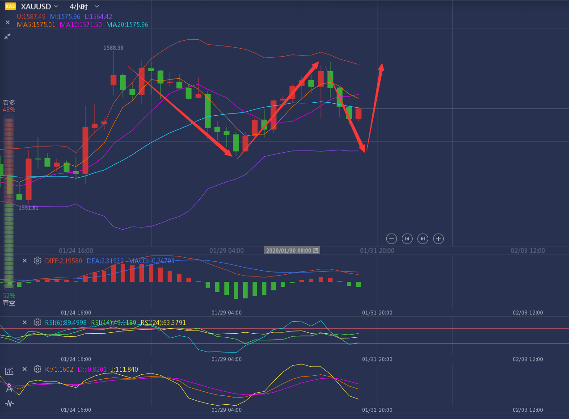Viewport: 569px width, 419px height.
Task: Click the 看多 48% bullish label
Action: tap(9, 106)
